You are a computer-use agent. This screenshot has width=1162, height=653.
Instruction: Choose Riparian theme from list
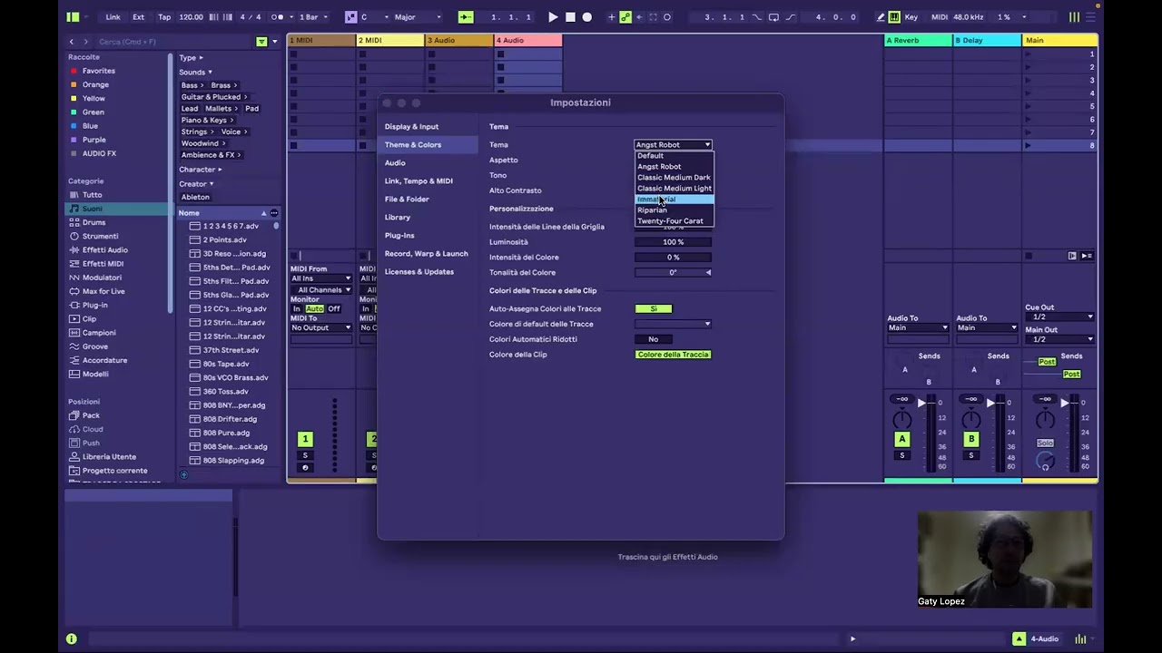click(x=674, y=210)
